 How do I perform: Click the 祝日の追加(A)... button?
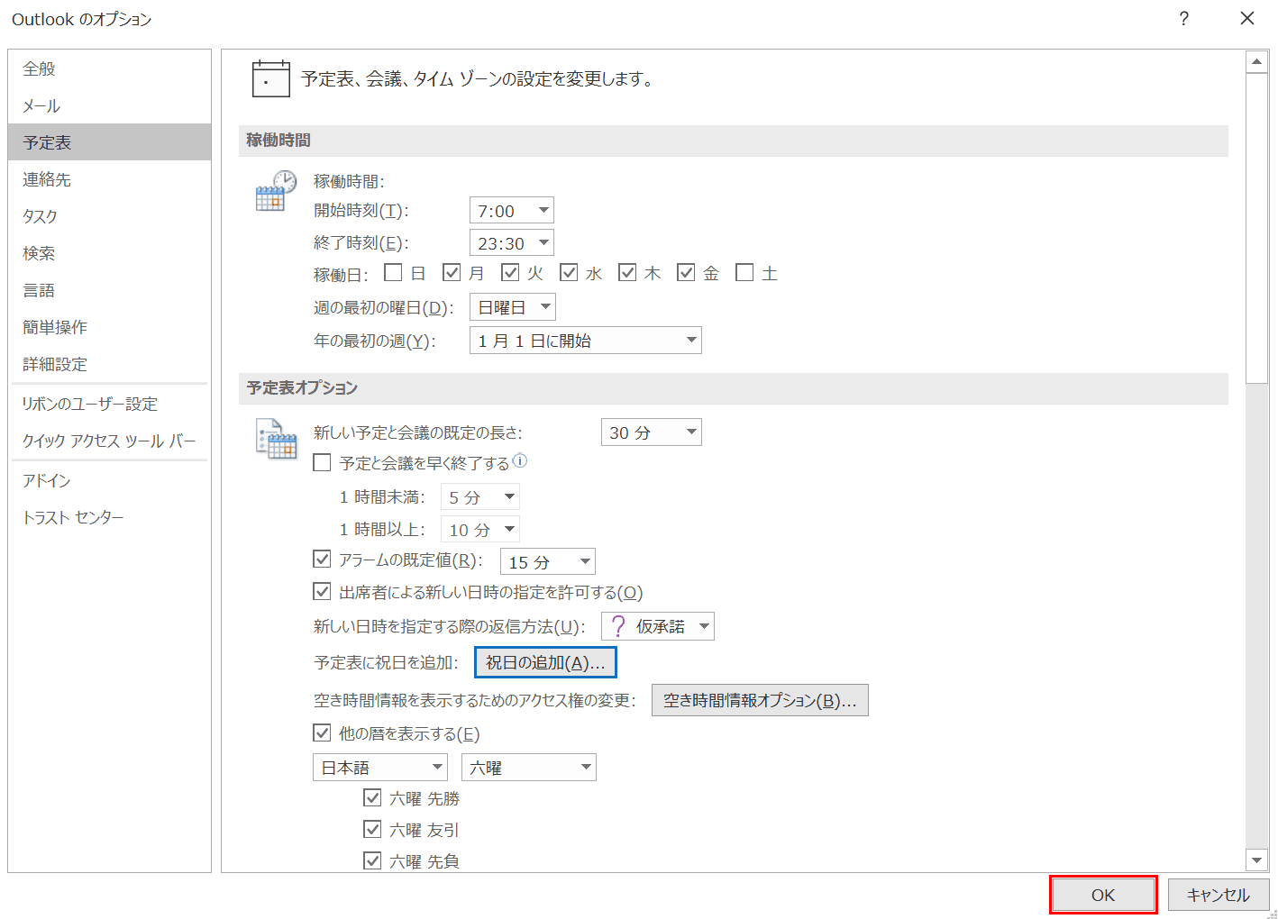(545, 662)
